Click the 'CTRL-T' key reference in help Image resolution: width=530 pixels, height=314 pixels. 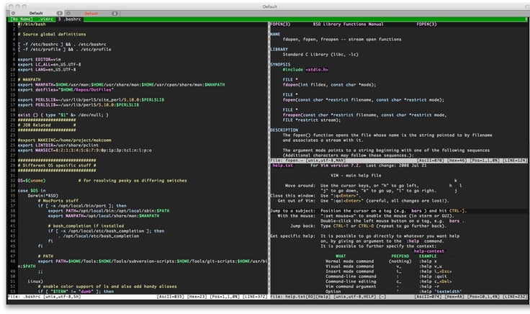pos(341,226)
